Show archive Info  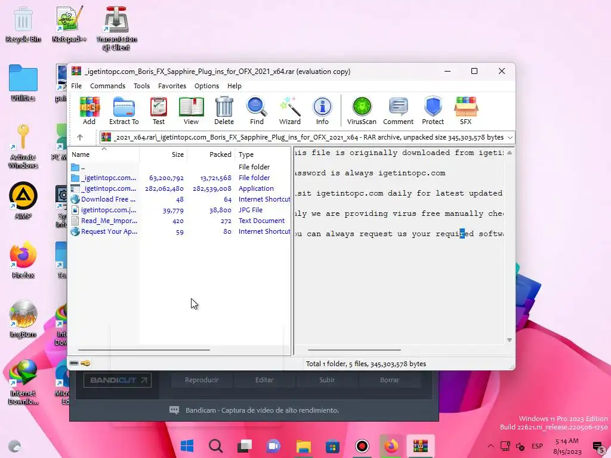point(322,110)
